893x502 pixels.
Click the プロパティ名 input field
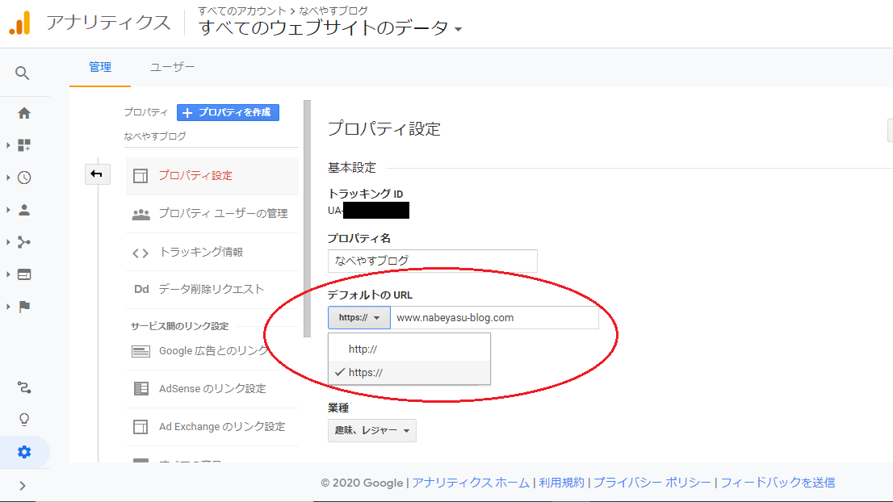pos(432,261)
